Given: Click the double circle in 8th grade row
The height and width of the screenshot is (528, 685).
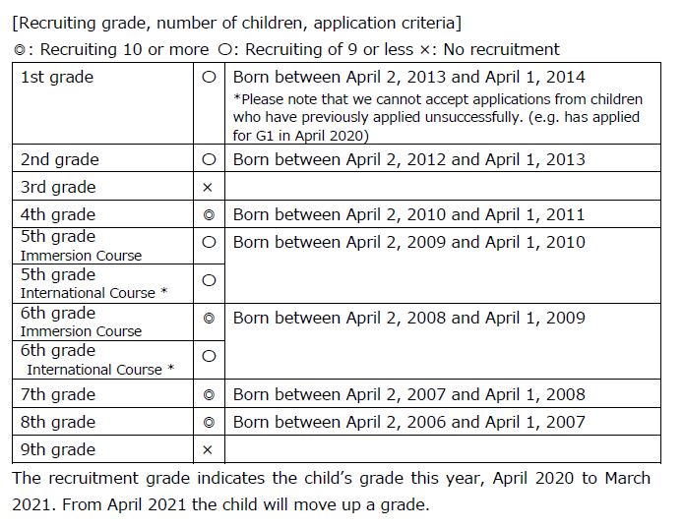Looking at the screenshot, I should pyautogui.click(x=209, y=423).
